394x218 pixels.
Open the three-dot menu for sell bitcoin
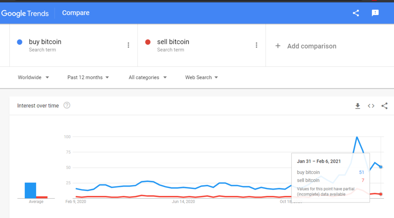[x=257, y=45]
